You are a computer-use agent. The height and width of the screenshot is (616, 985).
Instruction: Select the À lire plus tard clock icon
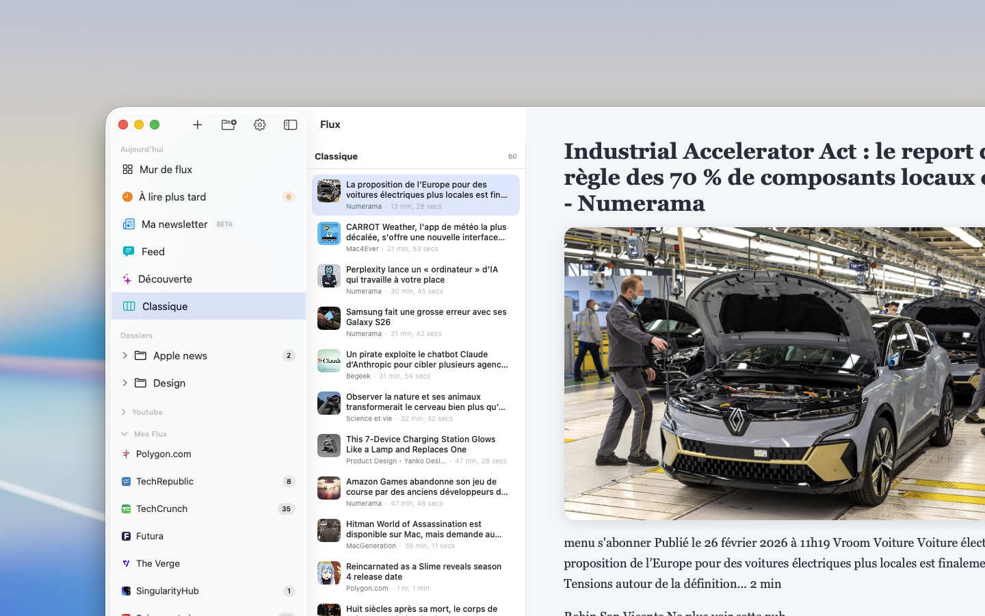[128, 196]
